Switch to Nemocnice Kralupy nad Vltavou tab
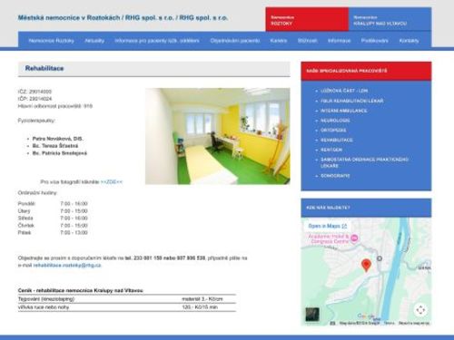The image size is (454, 340). (x=390, y=19)
